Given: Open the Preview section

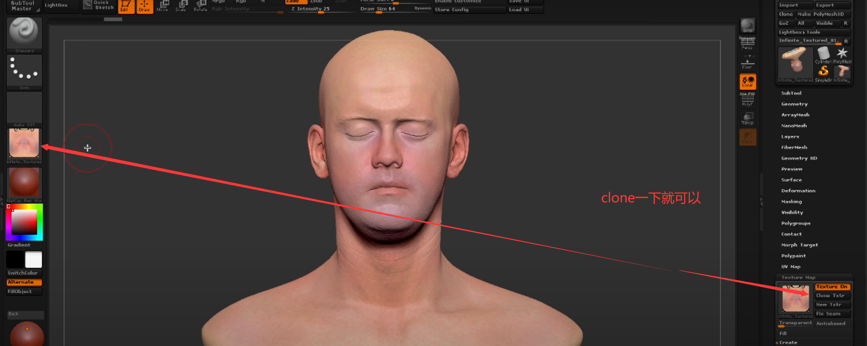Looking at the screenshot, I should point(791,169).
